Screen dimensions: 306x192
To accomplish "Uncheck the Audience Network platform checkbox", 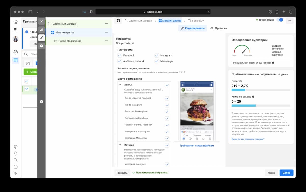I will pyautogui.click(x=120, y=61).
